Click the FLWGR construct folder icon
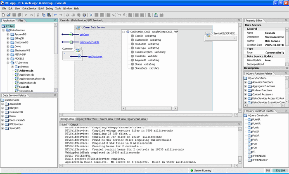Viewport: 289px width, 174px height. coord(249,119)
